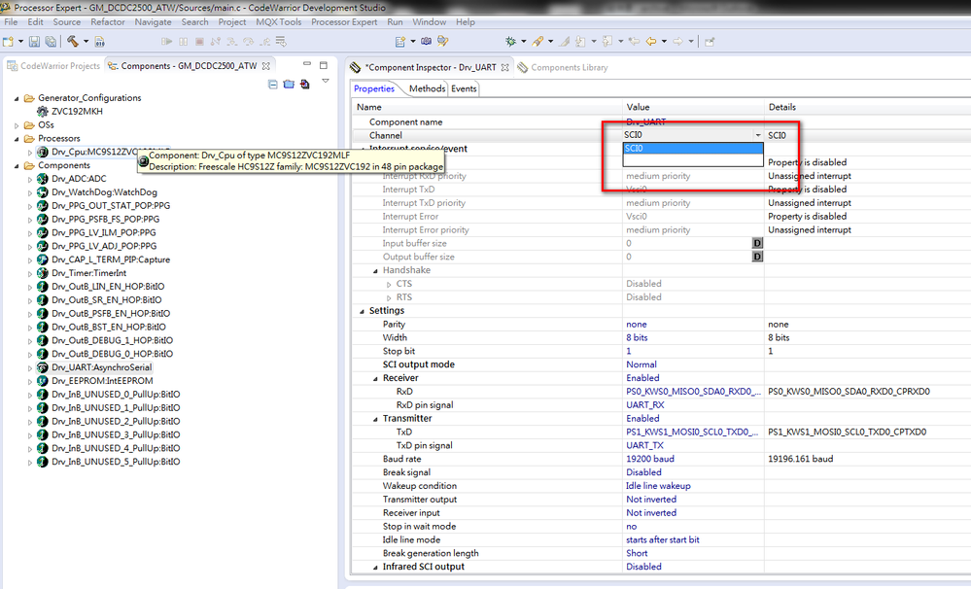Image resolution: width=971 pixels, height=589 pixels.
Task: Minimize the Components panel
Action: point(307,64)
